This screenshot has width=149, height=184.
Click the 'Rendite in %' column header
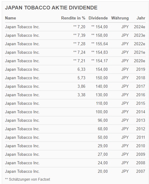[x=73, y=18]
